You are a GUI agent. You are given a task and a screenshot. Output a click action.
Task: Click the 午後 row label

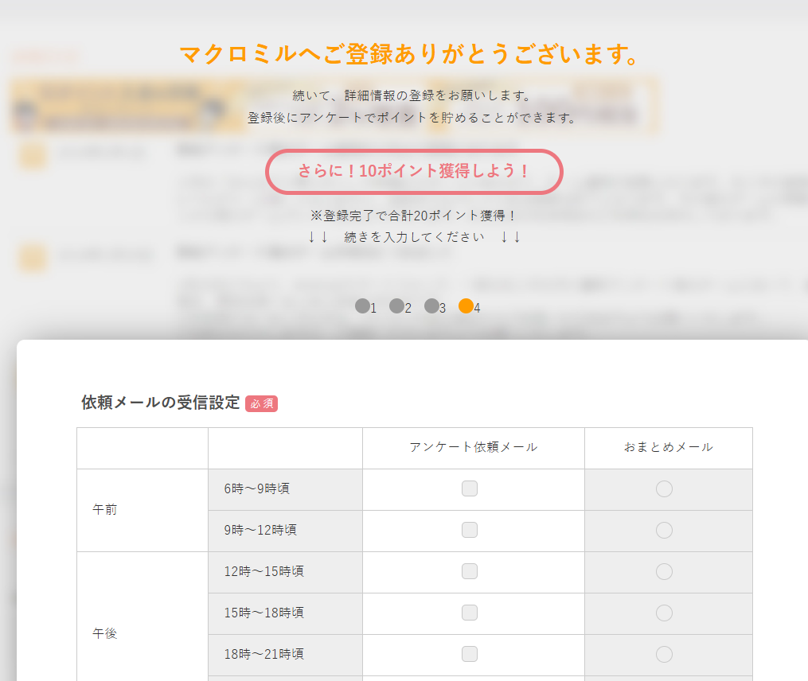(x=104, y=633)
